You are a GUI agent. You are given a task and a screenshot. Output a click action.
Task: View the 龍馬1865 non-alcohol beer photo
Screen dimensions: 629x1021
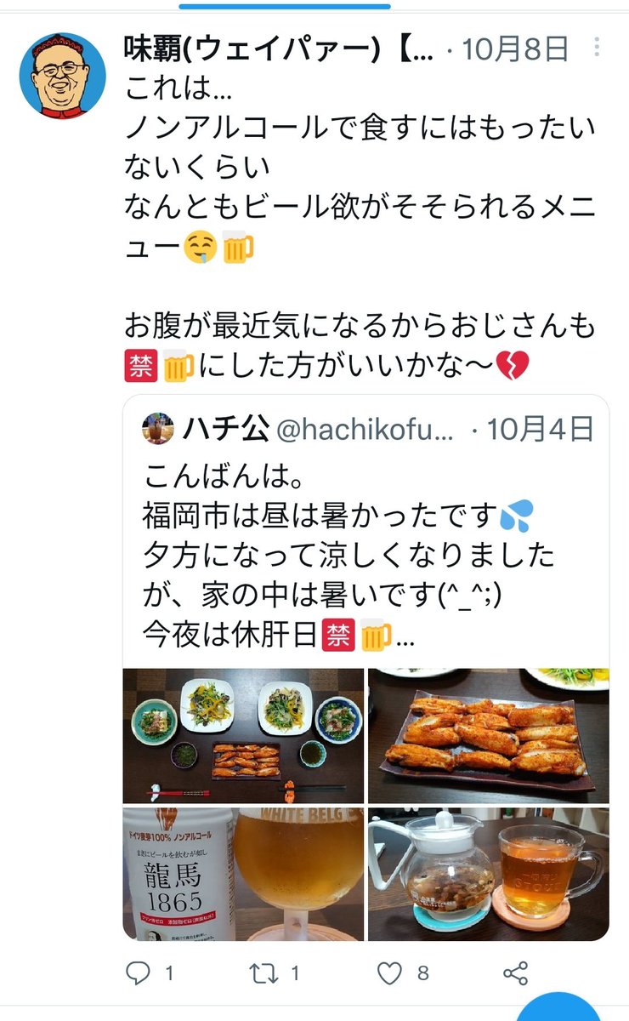pos(244,874)
